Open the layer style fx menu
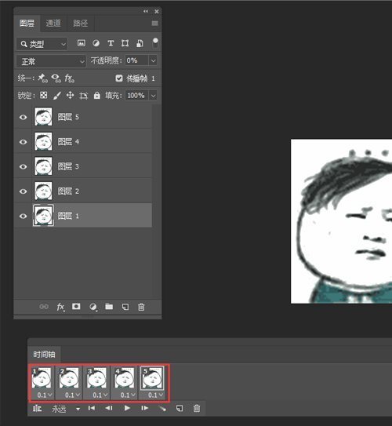The width and height of the screenshot is (392, 426). click(x=60, y=307)
